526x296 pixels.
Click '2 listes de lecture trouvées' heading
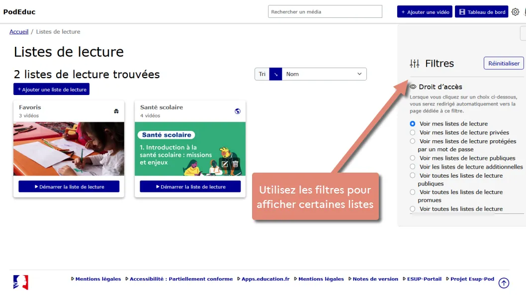click(87, 74)
